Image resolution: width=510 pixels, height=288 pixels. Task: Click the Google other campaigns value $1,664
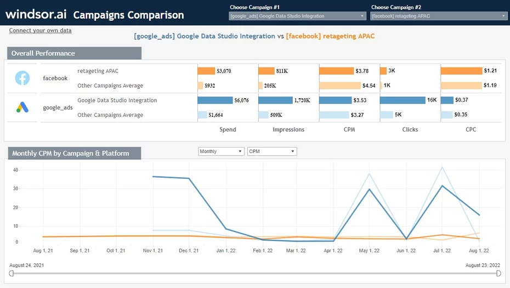click(216, 115)
